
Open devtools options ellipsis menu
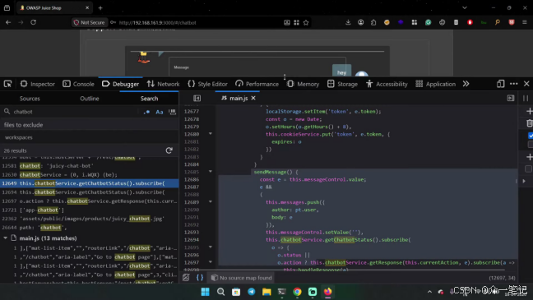(513, 84)
